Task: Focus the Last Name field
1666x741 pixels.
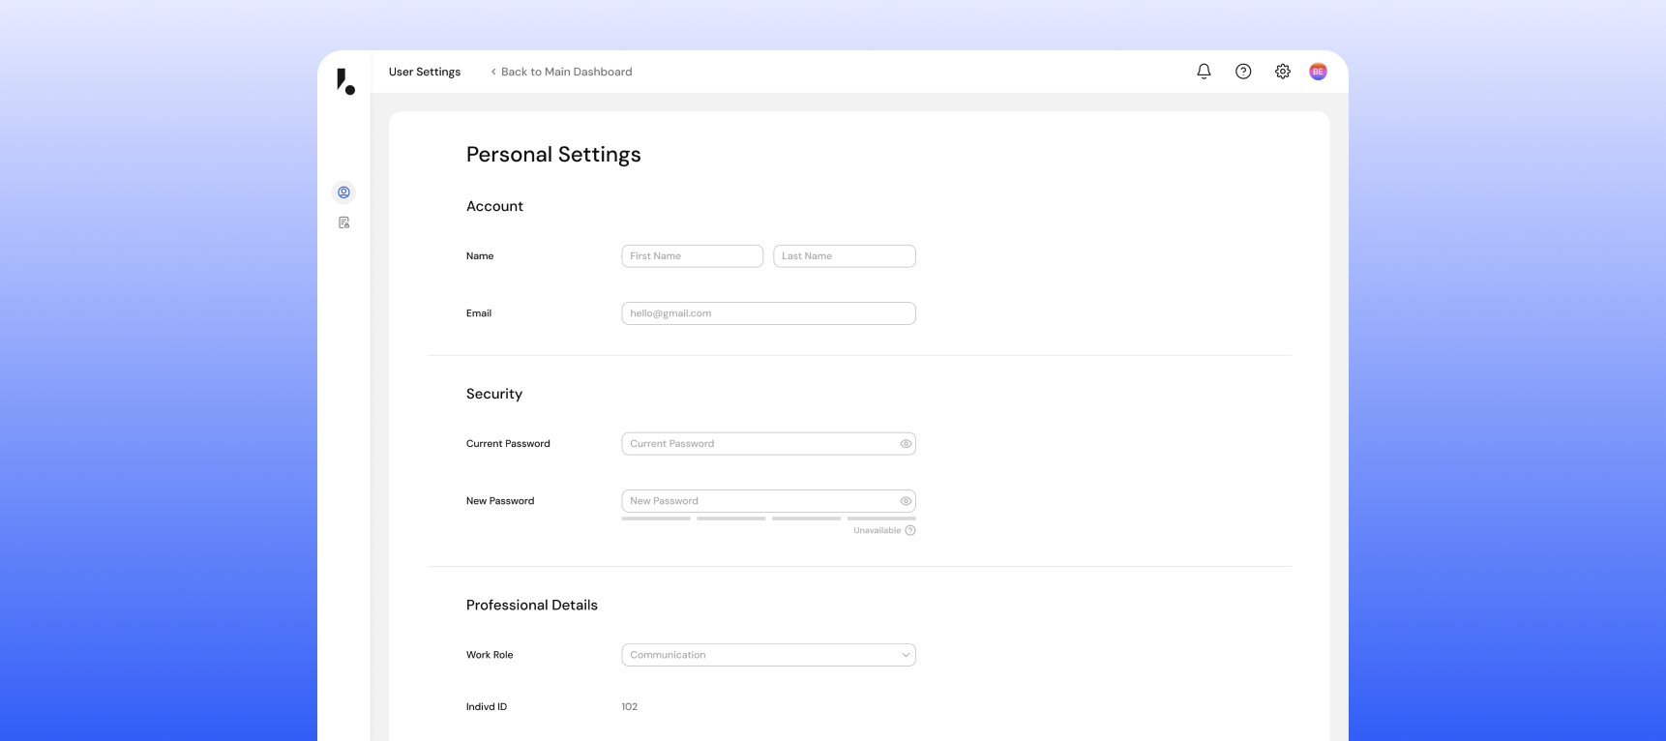Action: click(845, 256)
